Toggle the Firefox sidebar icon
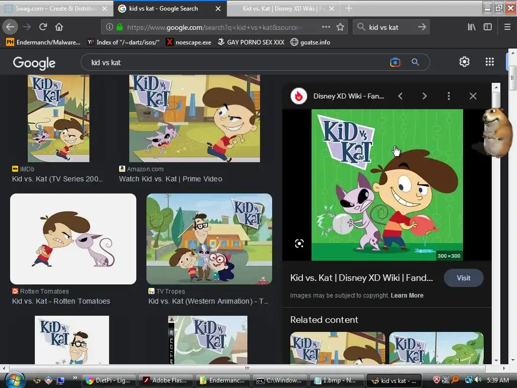Image resolution: width=517 pixels, height=388 pixels. [488, 27]
